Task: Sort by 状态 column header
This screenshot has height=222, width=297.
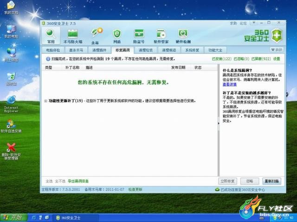Action: 198,68
